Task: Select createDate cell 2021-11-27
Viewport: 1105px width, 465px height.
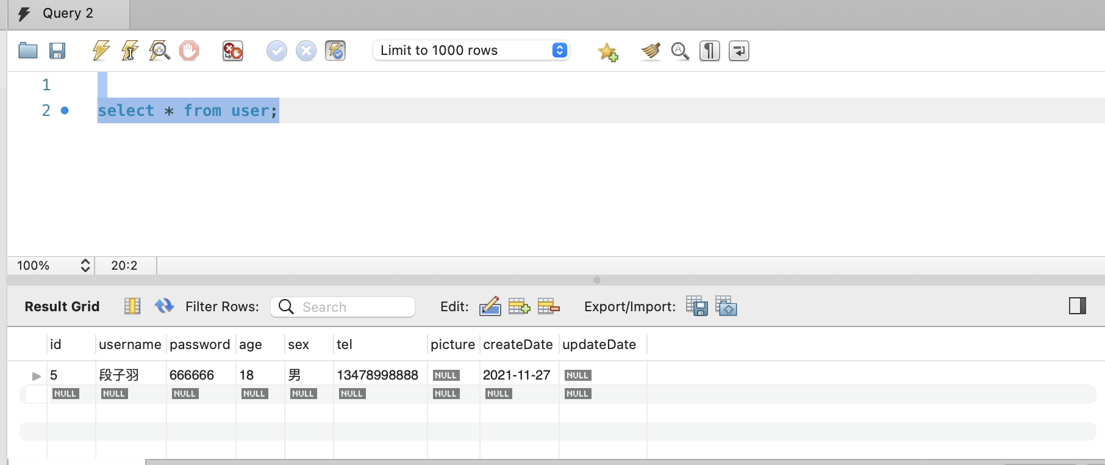Action: pyautogui.click(x=519, y=375)
